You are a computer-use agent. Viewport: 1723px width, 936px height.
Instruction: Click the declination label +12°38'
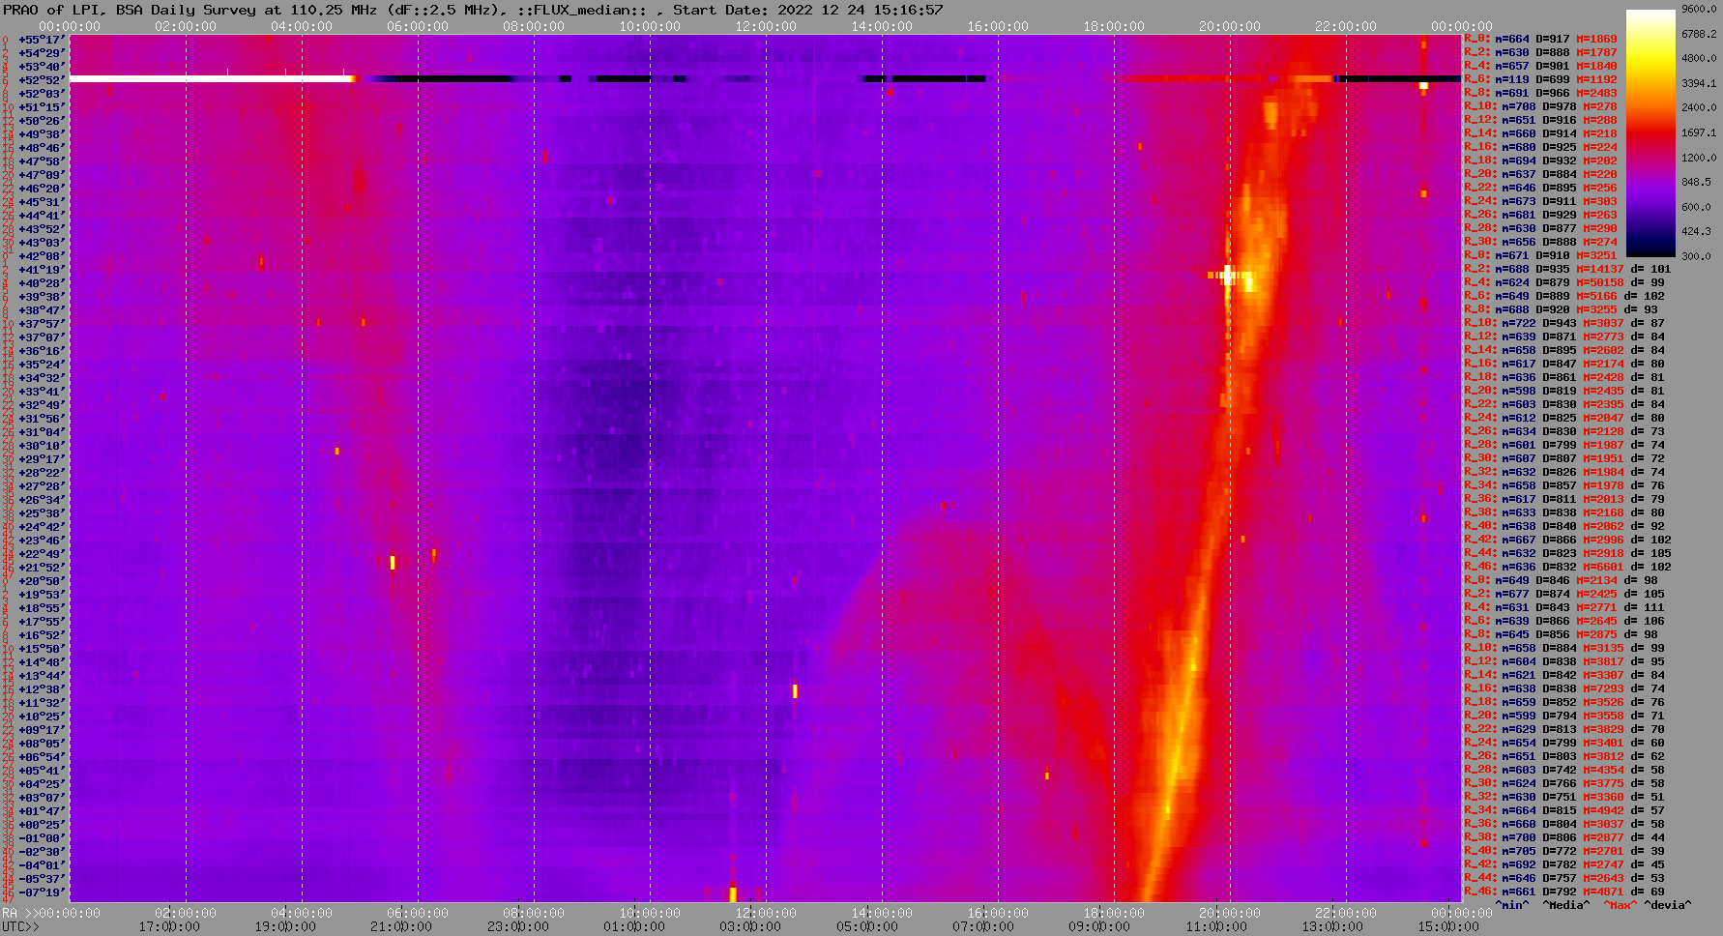(x=42, y=689)
